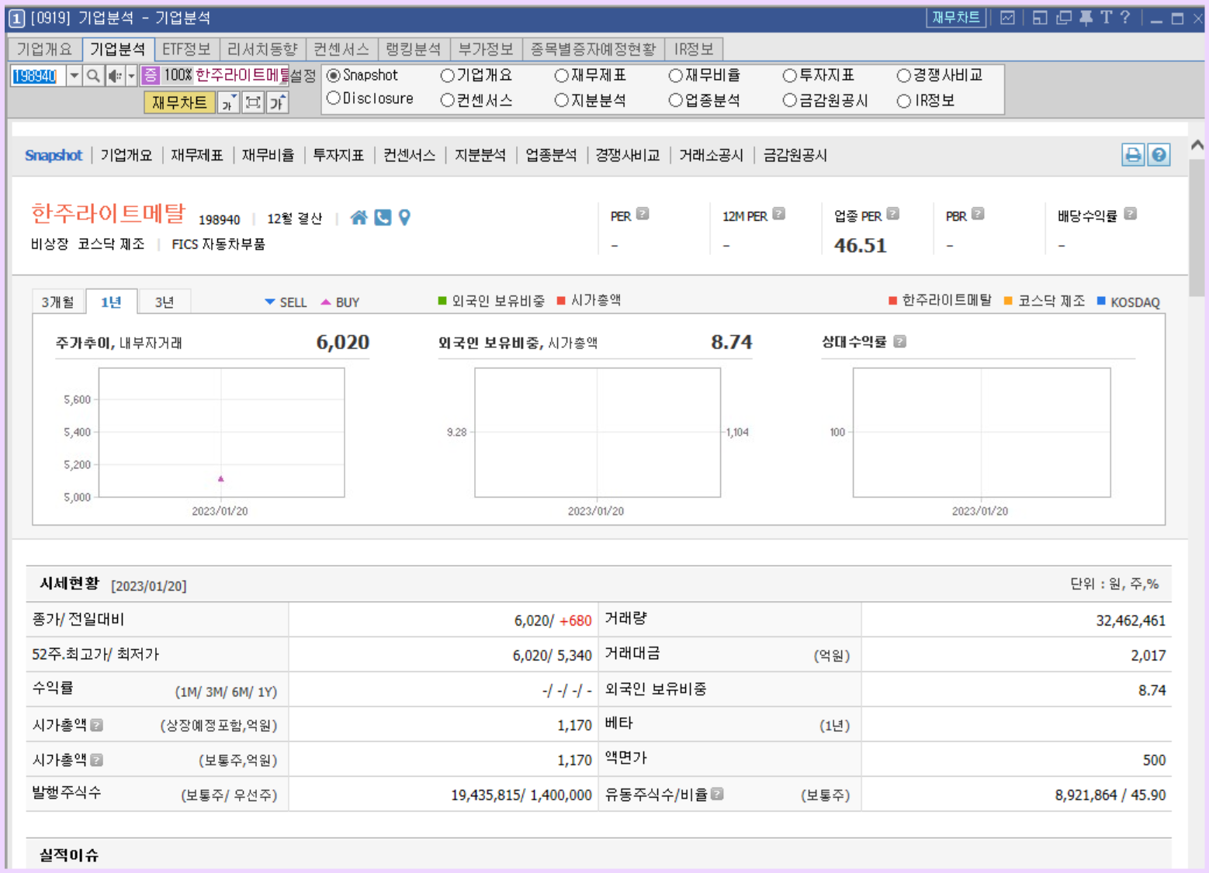Select the 재무제표 radio button
Image resolution: width=1209 pixels, height=873 pixels.
tap(562, 75)
